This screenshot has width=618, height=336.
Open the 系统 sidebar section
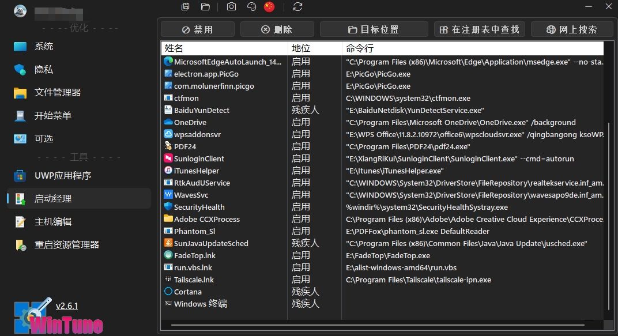point(44,46)
